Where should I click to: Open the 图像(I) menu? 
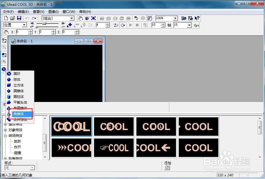pyautogui.click(x=54, y=12)
